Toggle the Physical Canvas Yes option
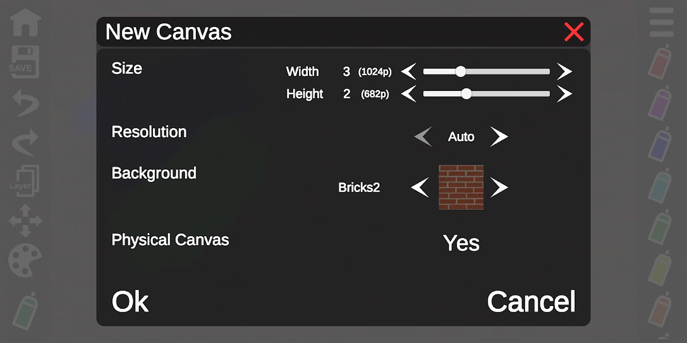 [x=461, y=243]
